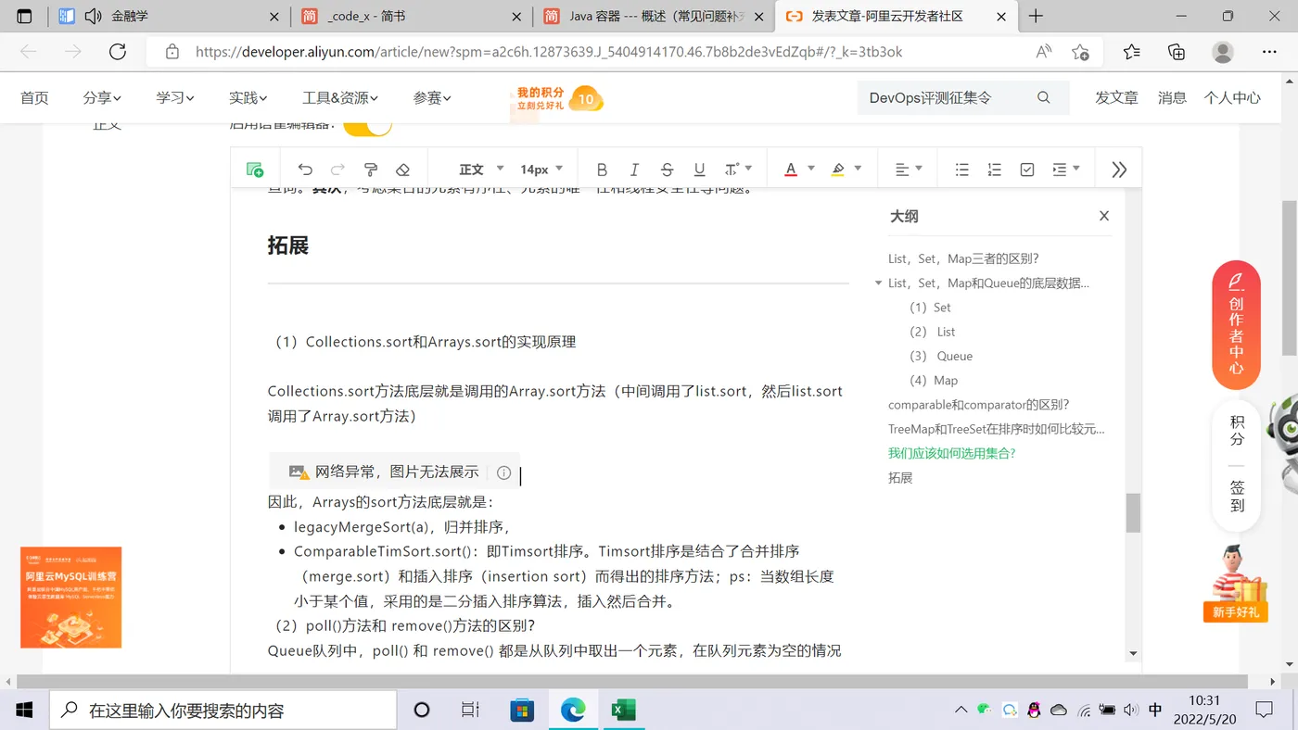Viewport: 1298px width, 730px height.
Task: Jump to 拓展 in the outline
Action: (900, 478)
